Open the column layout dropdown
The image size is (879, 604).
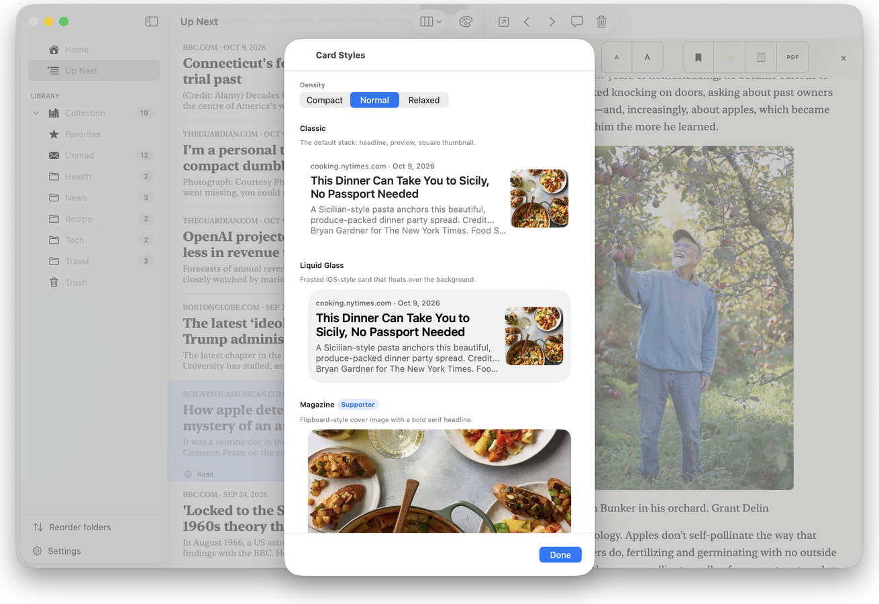point(431,21)
